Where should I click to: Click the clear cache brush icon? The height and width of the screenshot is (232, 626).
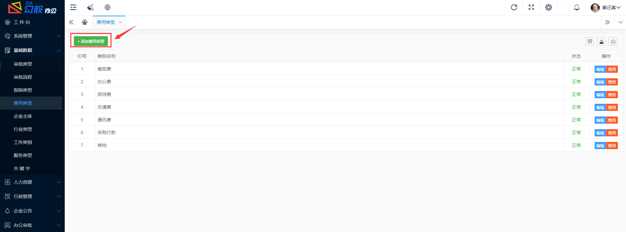90,8
